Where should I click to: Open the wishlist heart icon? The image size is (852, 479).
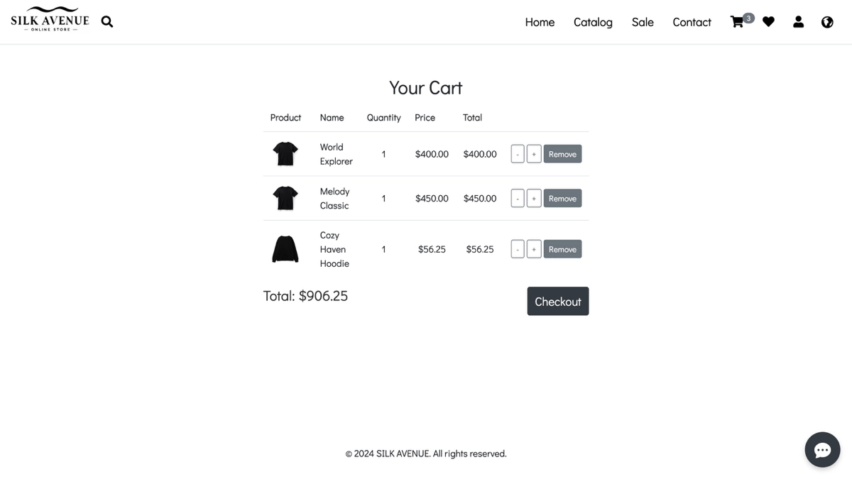tap(768, 22)
